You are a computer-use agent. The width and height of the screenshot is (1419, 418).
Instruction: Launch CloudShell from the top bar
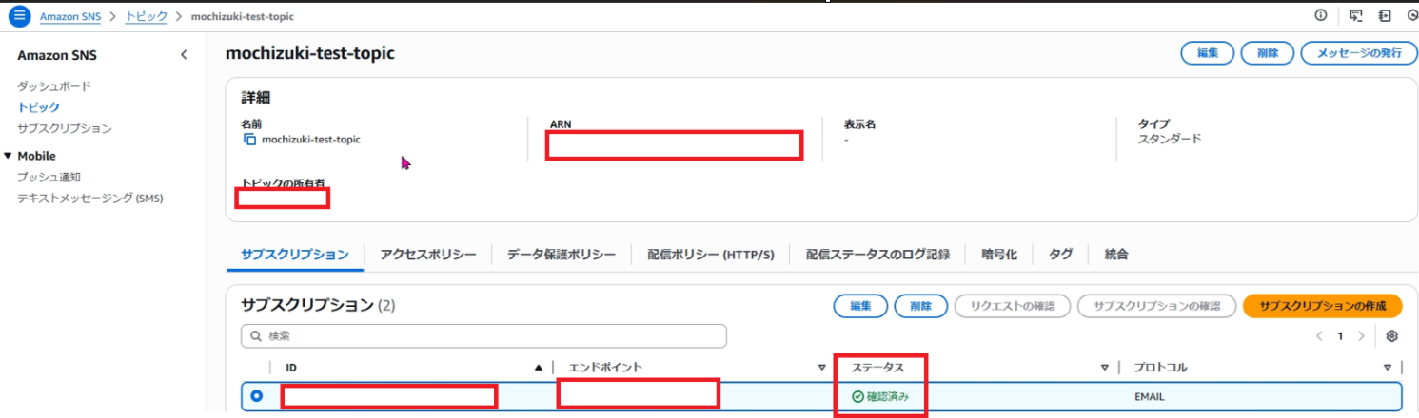pos(1355,15)
